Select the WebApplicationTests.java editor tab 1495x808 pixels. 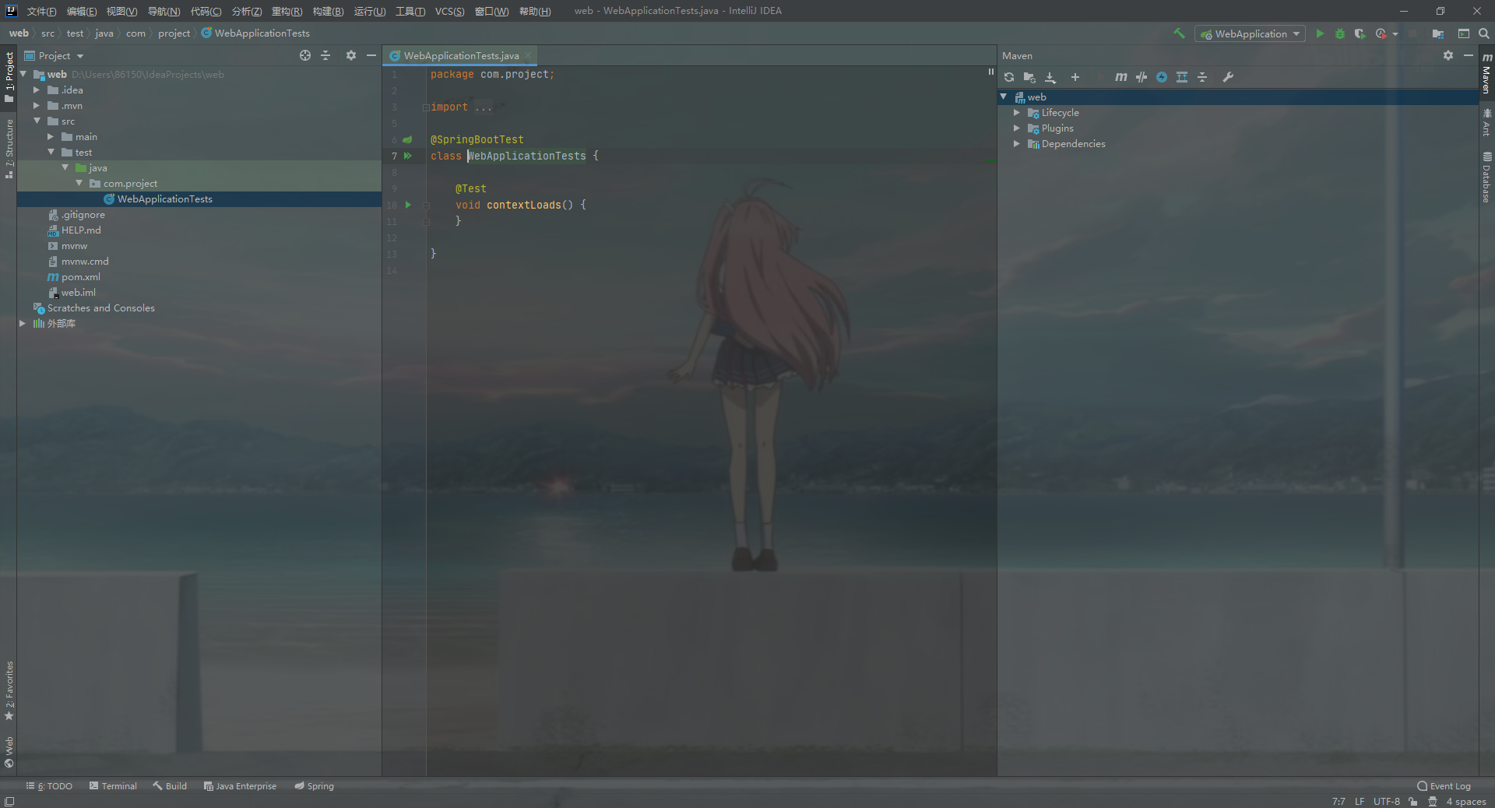(x=460, y=55)
